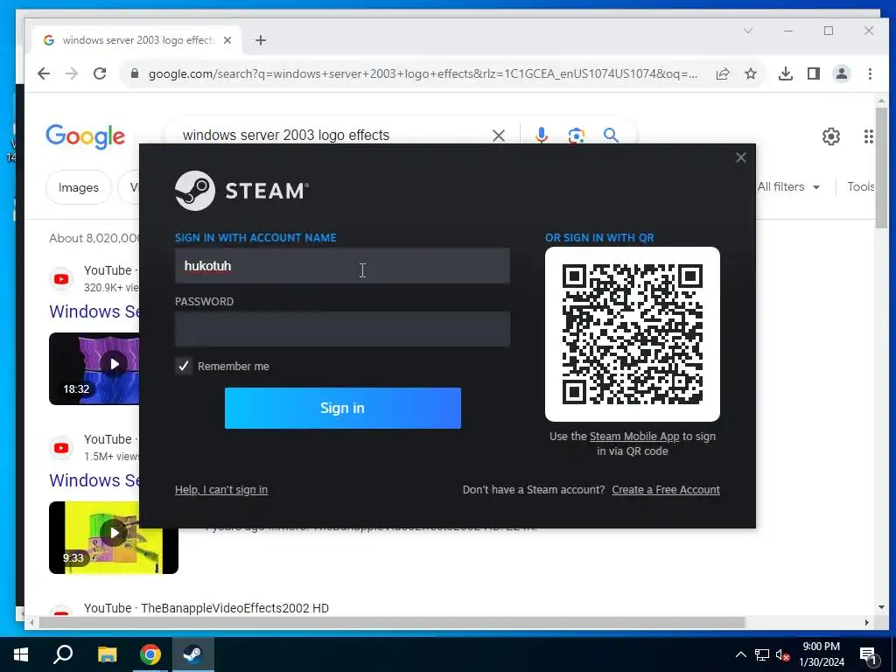Go forward in Chrome browser
This screenshot has width=896, height=672.
(72, 73)
